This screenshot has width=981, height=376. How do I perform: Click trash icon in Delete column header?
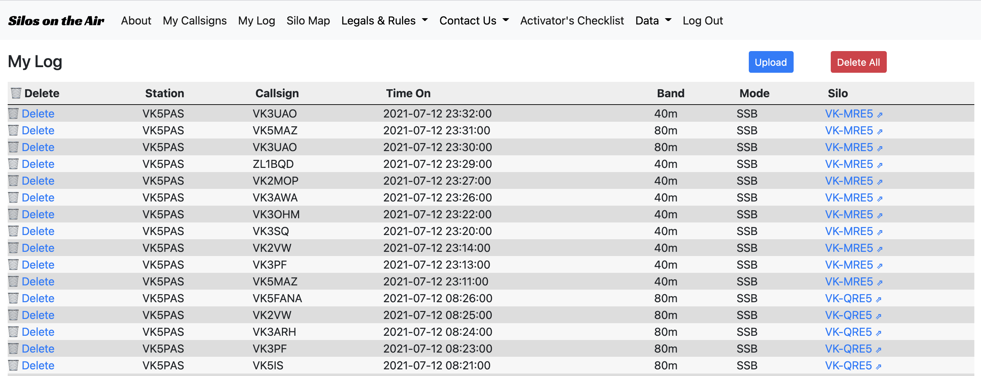pyautogui.click(x=16, y=93)
